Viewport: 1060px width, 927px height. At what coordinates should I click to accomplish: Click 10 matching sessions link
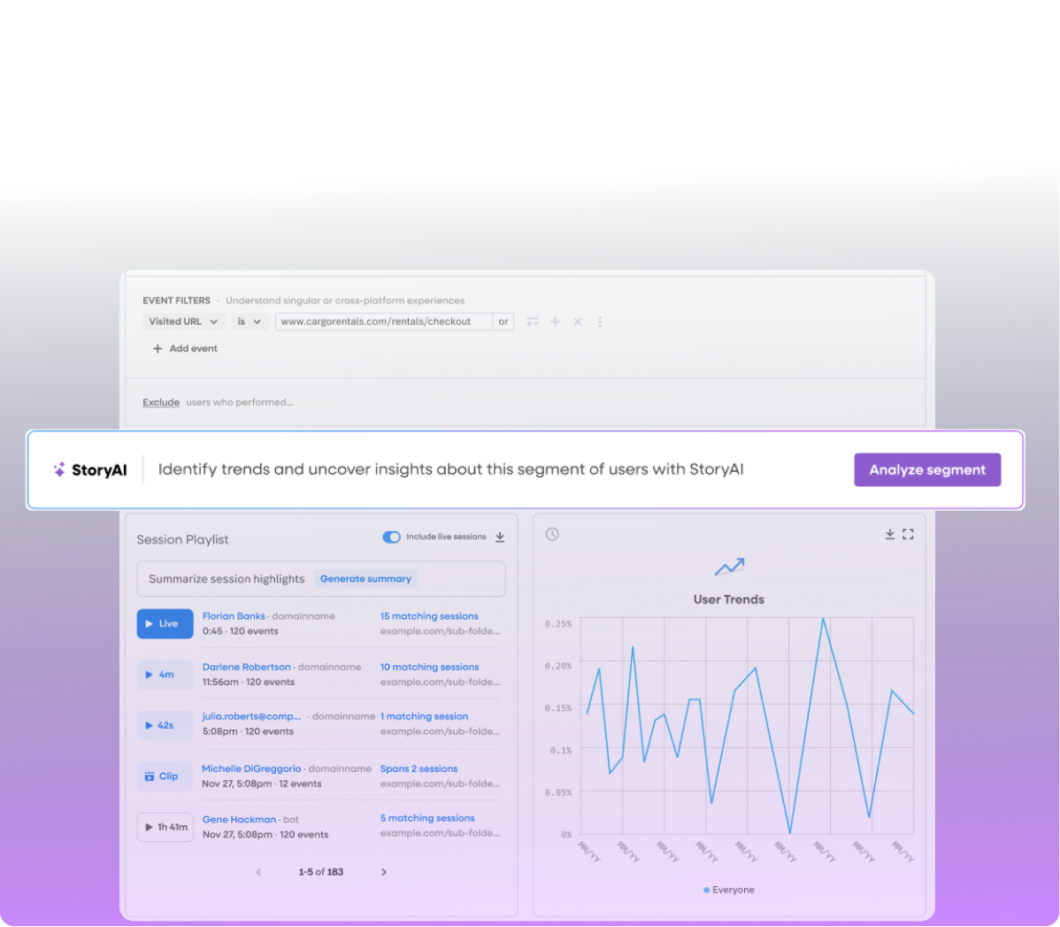(429, 667)
